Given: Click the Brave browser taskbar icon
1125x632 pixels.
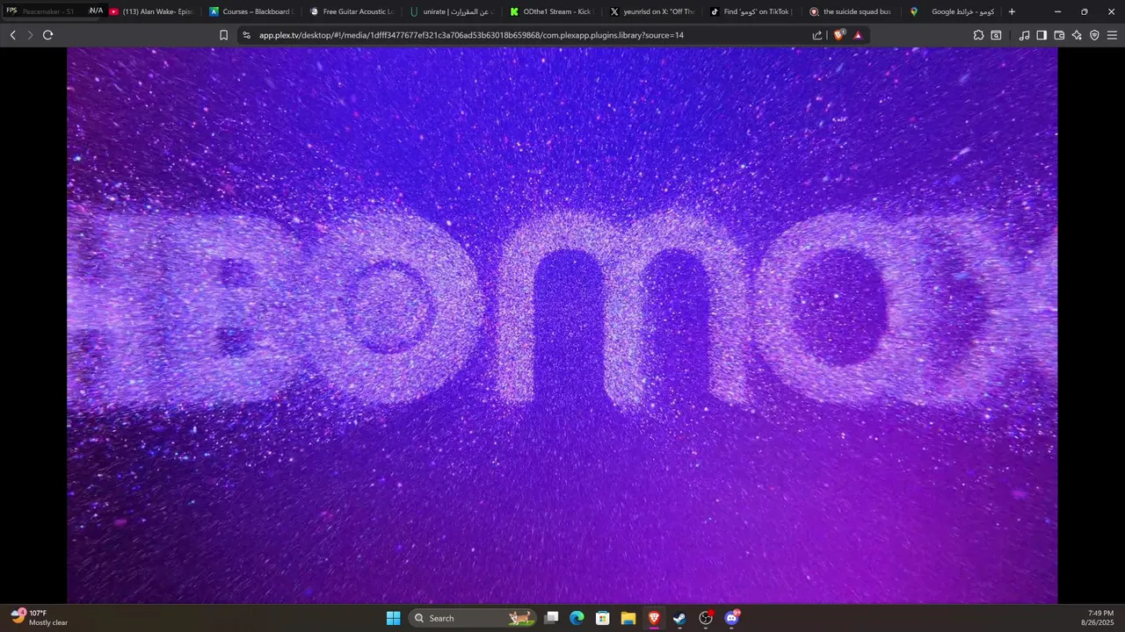Looking at the screenshot, I should click(x=654, y=618).
